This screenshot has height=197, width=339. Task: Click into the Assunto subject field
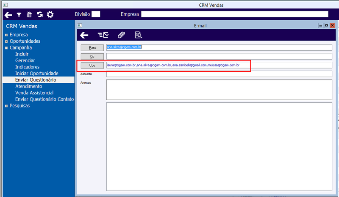pyautogui.click(x=219, y=74)
